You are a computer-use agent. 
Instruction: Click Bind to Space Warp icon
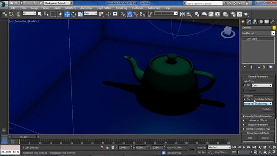click(18, 14)
